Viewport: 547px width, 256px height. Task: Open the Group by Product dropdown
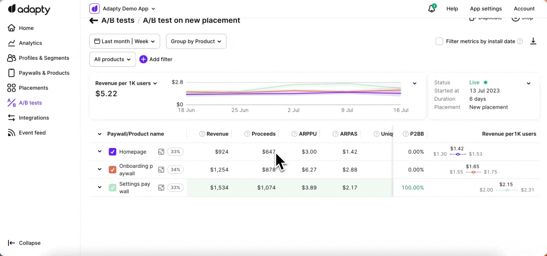196,41
